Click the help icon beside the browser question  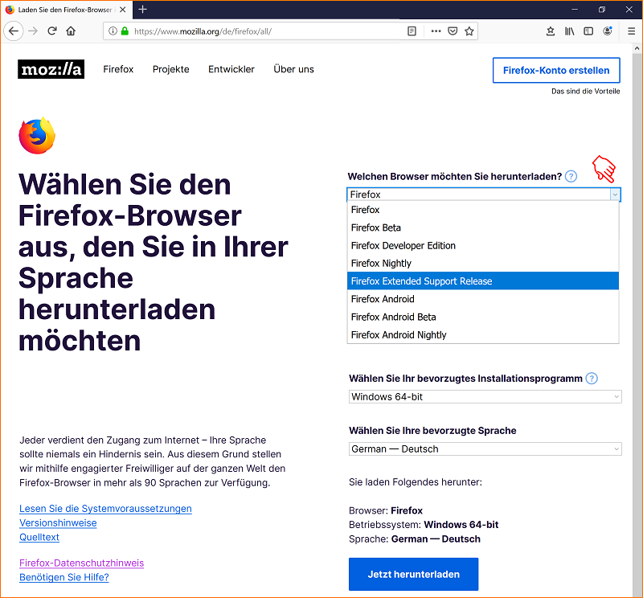(571, 176)
